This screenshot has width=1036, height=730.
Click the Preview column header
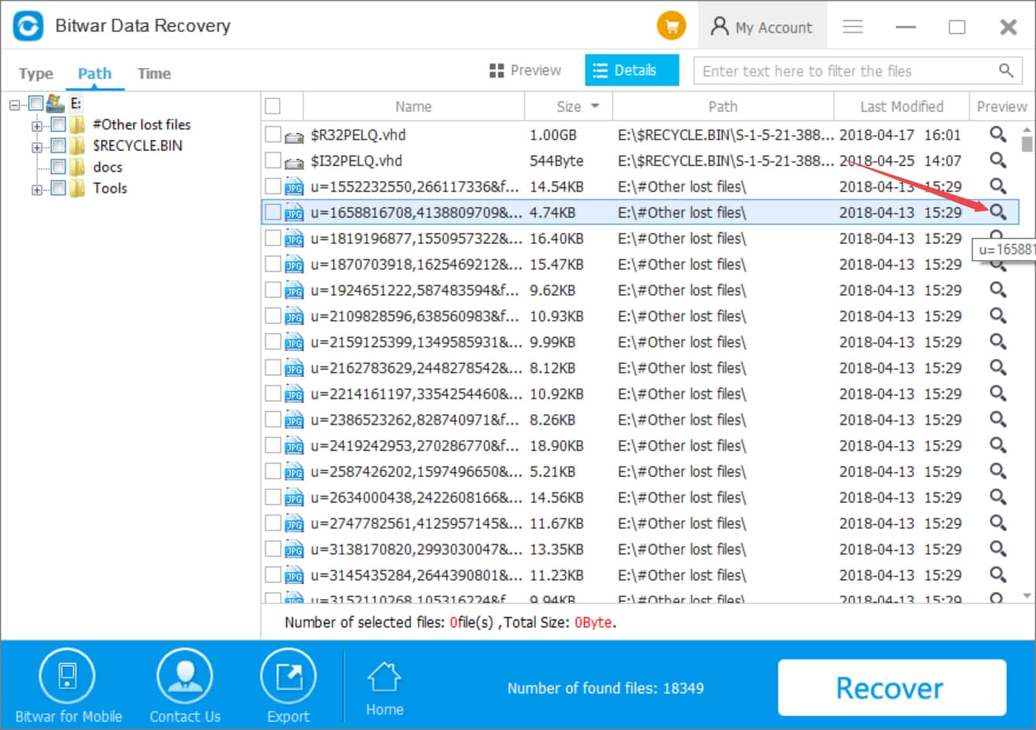(x=1002, y=106)
